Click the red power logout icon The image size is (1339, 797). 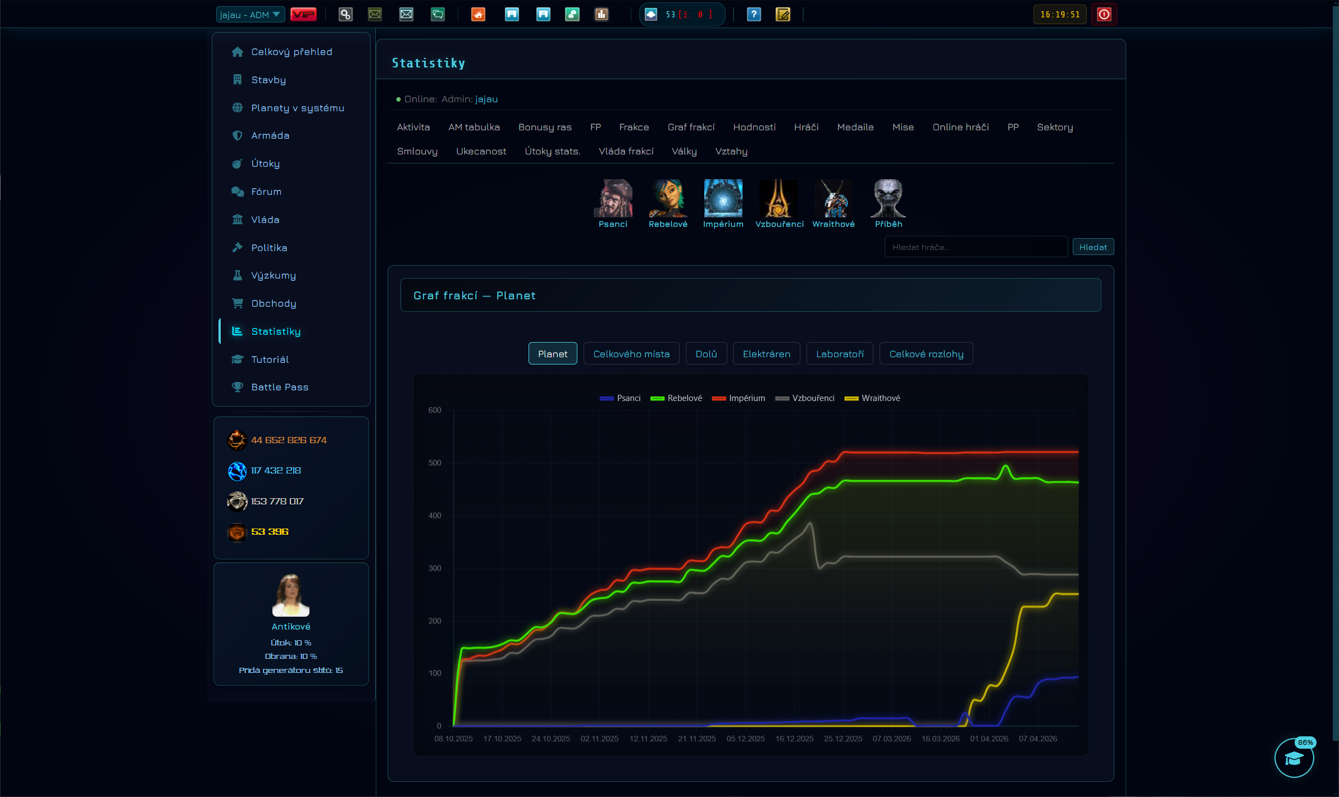point(1104,15)
